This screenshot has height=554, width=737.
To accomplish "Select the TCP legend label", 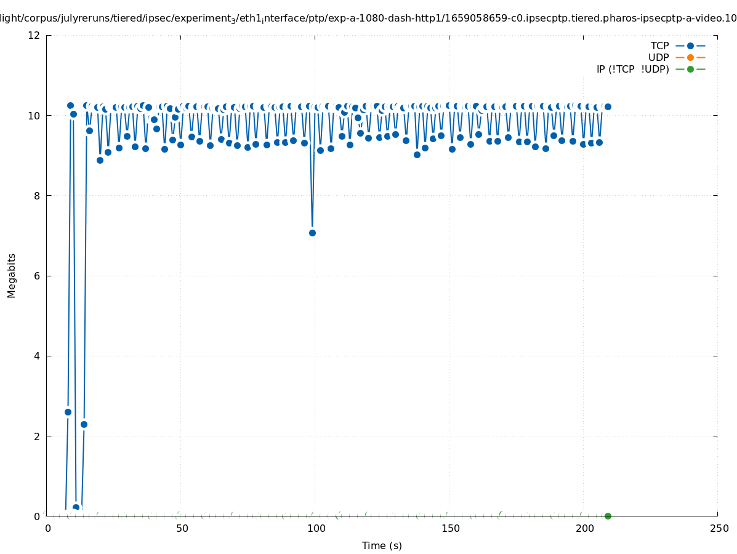I will tap(659, 46).
